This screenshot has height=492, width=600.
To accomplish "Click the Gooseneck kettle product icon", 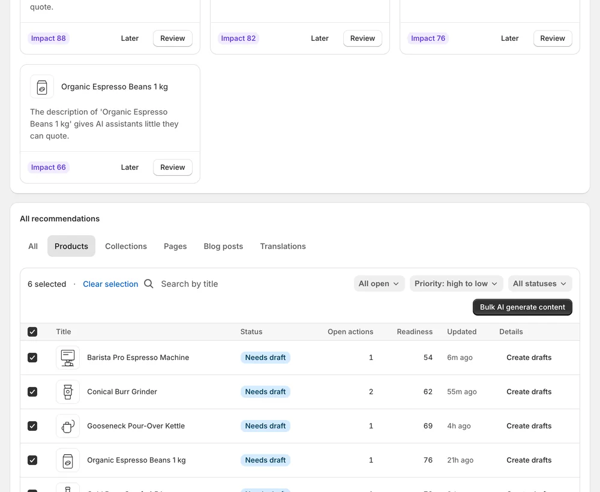I will click(68, 426).
